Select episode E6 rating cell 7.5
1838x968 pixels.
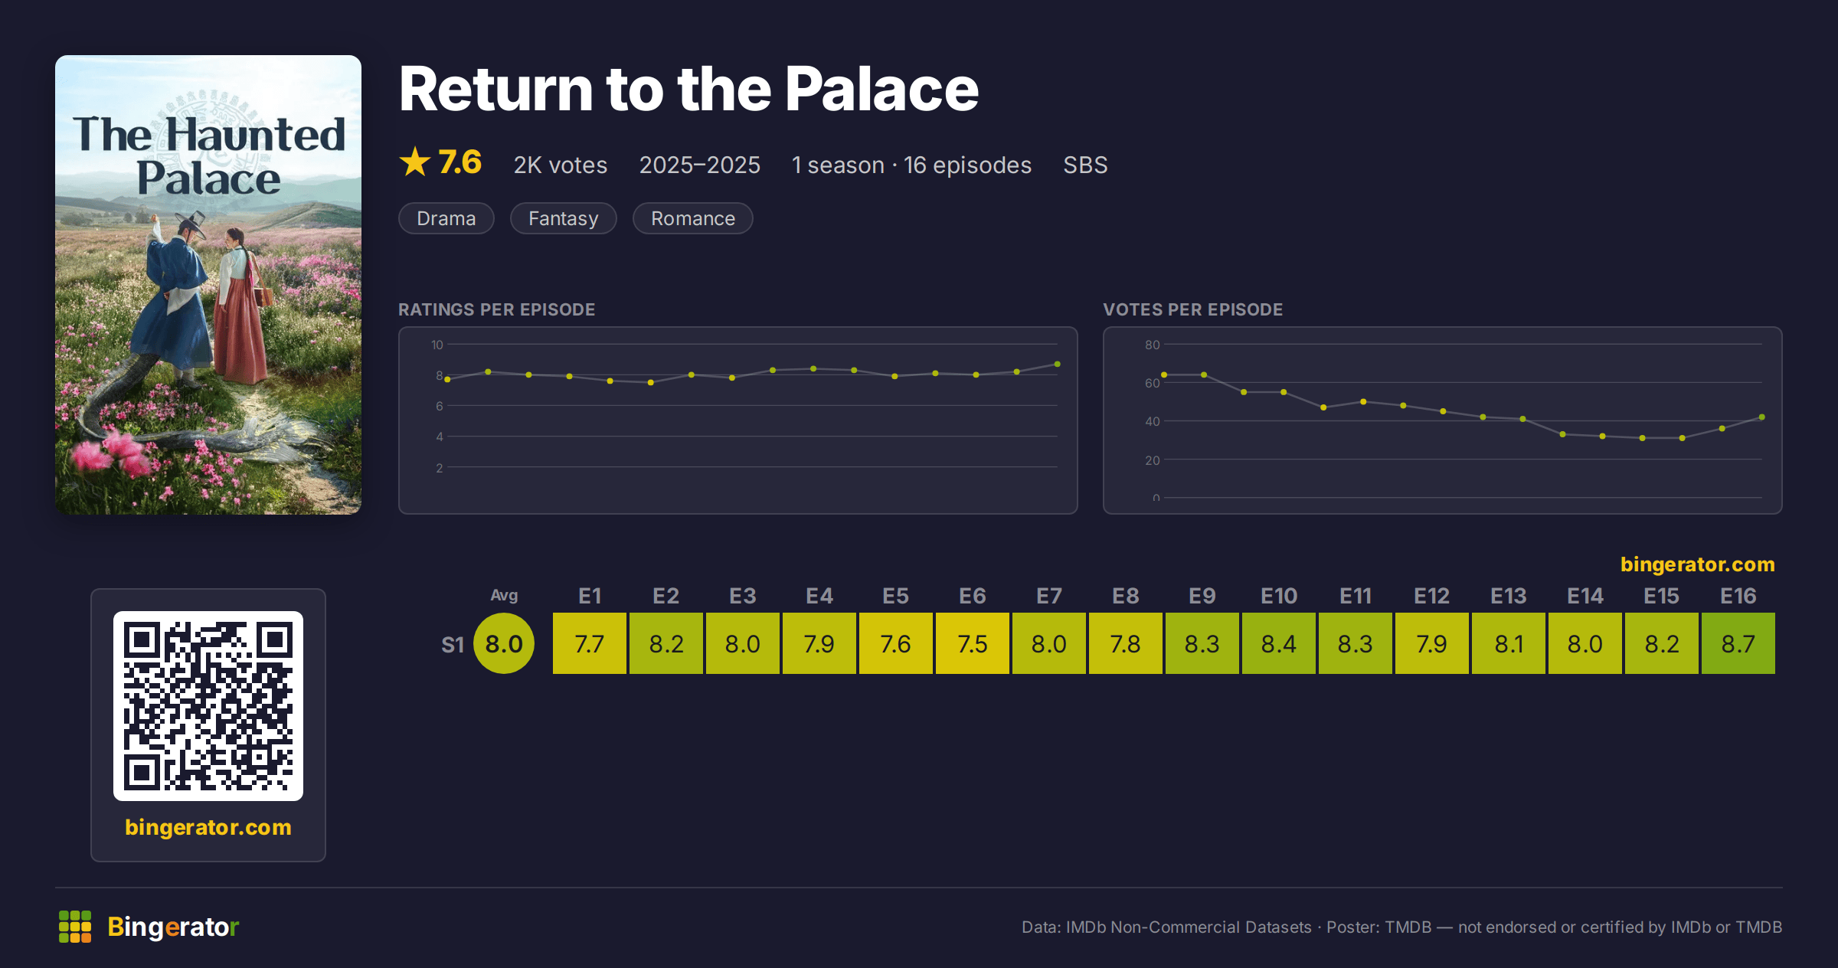tap(973, 643)
